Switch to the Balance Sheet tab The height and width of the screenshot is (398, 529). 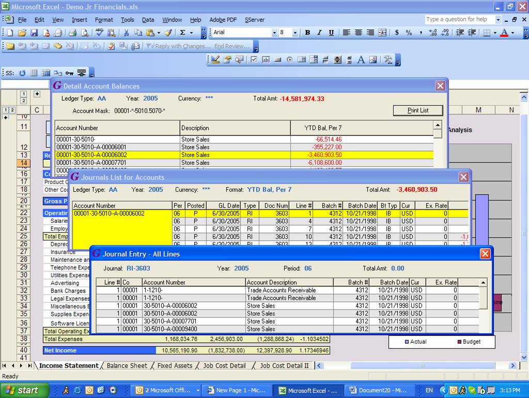127,365
